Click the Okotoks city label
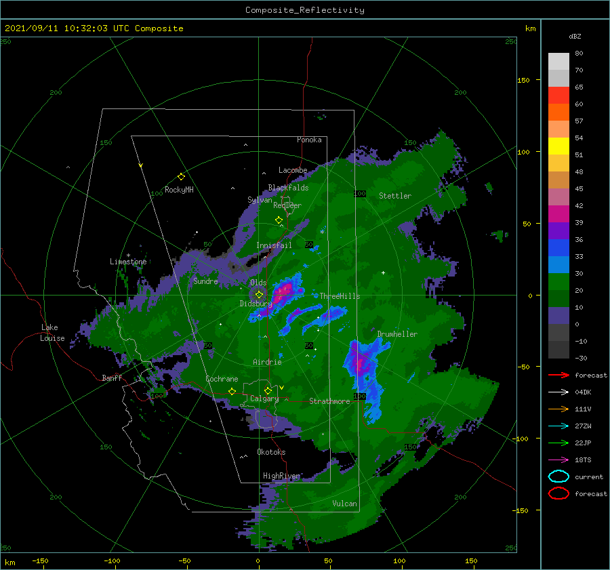Viewport: 610px width, 570px height. coord(271,452)
